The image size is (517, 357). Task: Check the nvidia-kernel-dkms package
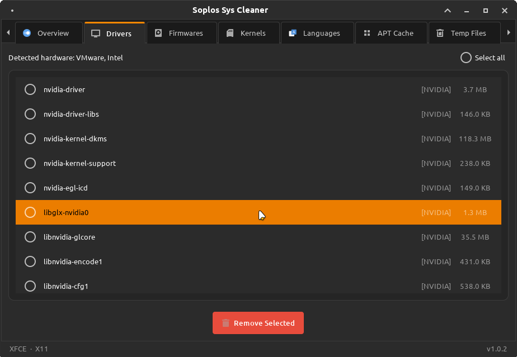[x=30, y=139]
